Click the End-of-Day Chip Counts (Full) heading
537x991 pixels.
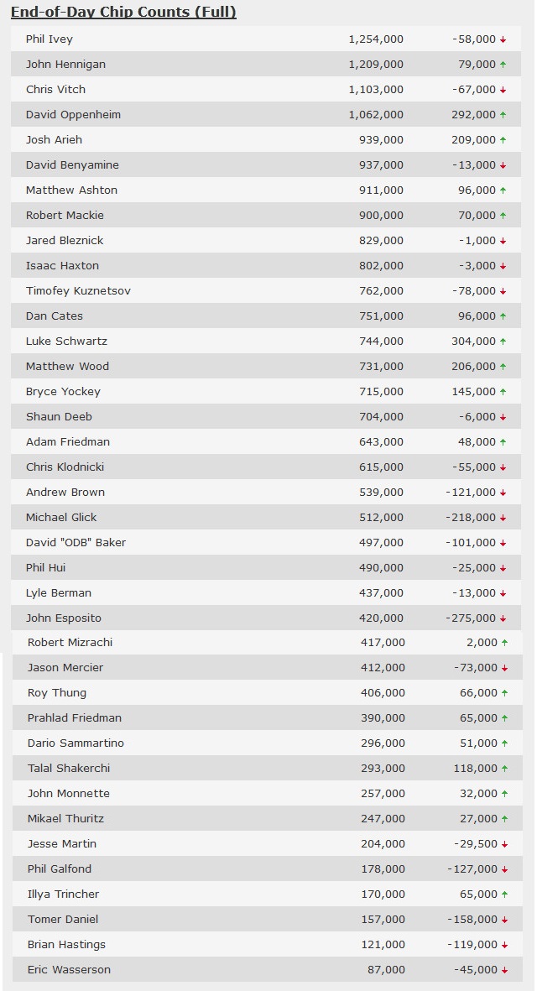pos(124,12)
